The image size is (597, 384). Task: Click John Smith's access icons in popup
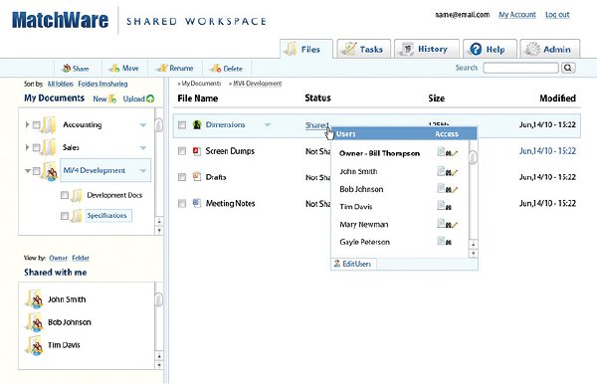tap(447, 172)
